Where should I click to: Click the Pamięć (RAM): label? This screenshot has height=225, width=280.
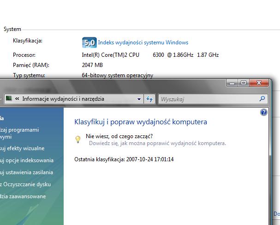[x=31, y=65]
